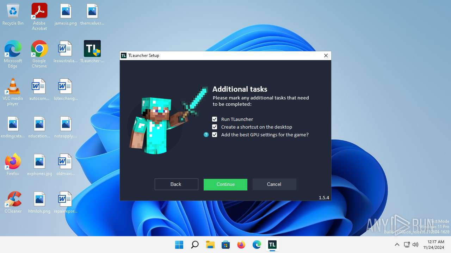Select the htmloh.png file icon
Viewport: 451px width, 253px height.
[39, 202]
